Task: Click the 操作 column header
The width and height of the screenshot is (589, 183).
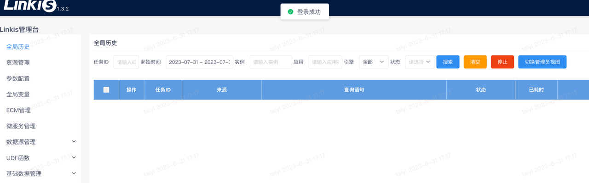Action: (x=132, y=90)
